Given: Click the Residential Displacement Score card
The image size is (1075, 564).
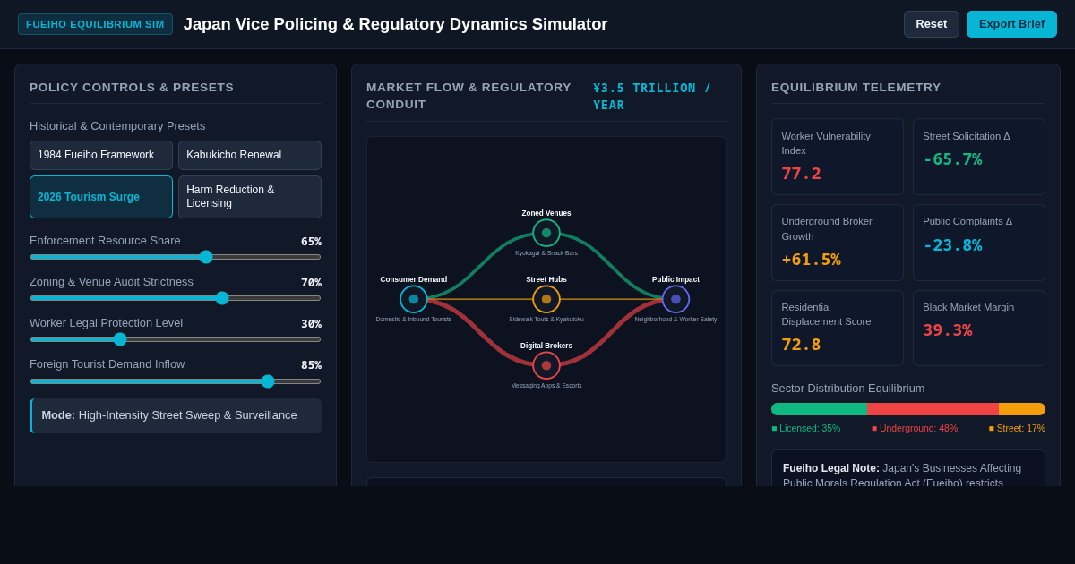Looking at the screenshot, I should pos(838,328).
